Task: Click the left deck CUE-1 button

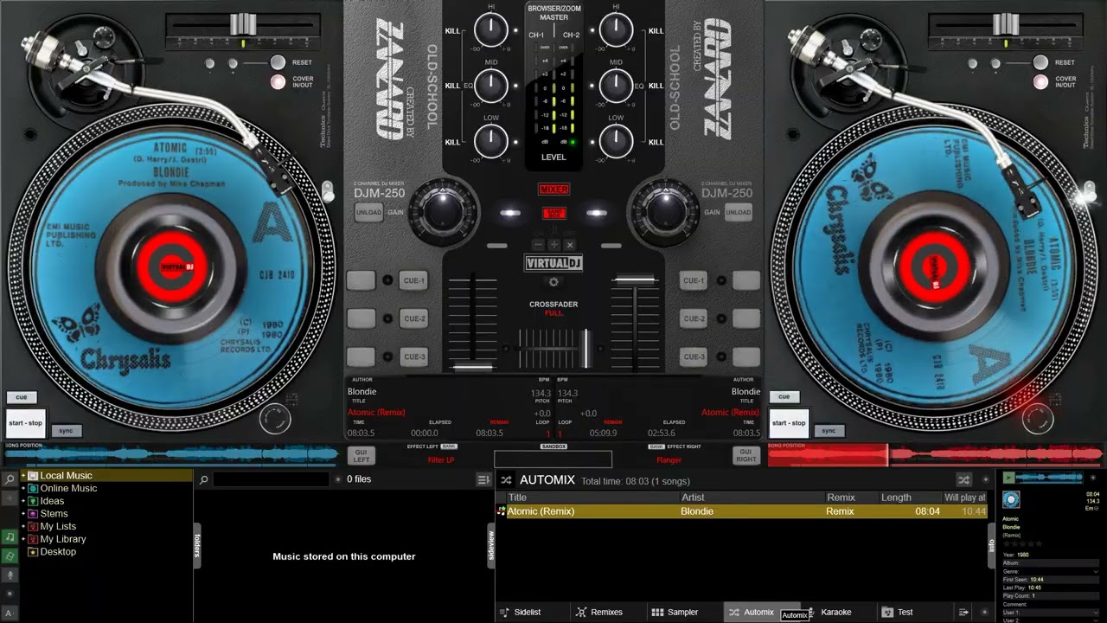Action: (x=414, y=280)
